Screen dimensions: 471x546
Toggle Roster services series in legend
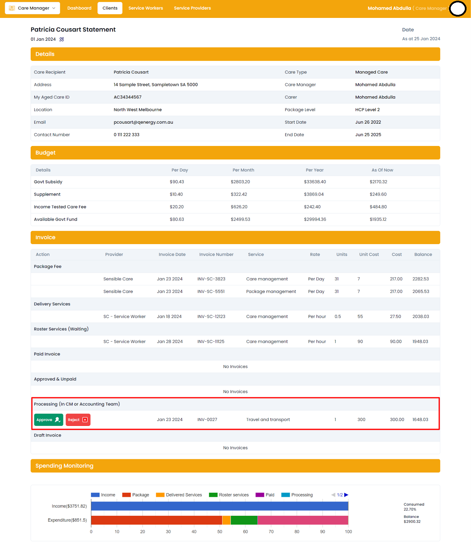[229, 495]
